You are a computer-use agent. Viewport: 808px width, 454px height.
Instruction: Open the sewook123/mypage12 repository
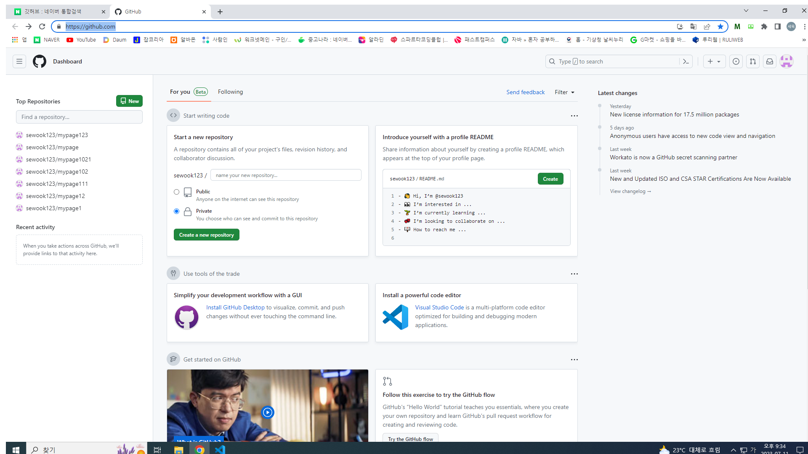(56, 196)
